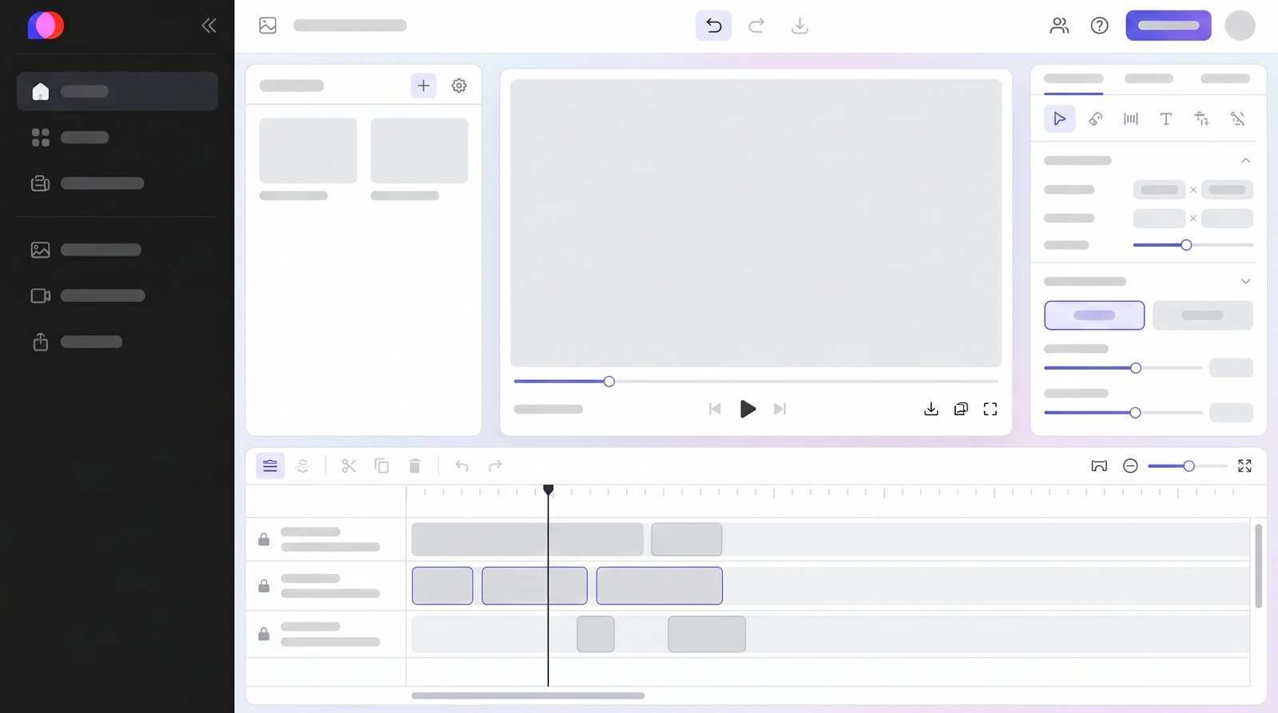Select the grey right segmented option

click(x=1203, y=315)
